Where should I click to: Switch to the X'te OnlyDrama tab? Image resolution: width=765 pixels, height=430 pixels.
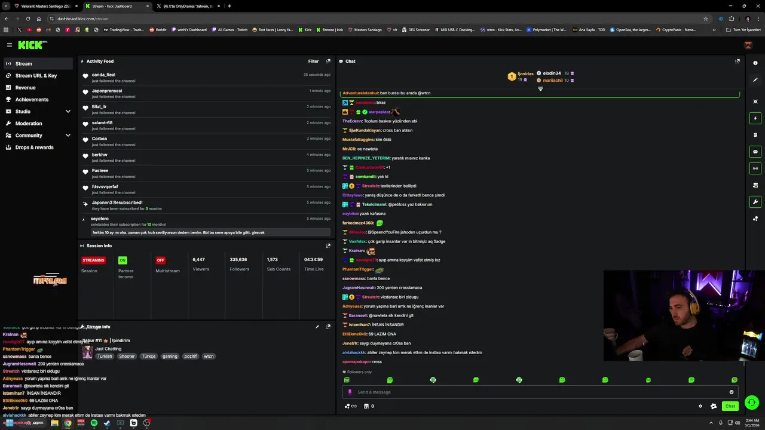pyautogui.click(x=188, y=6)
